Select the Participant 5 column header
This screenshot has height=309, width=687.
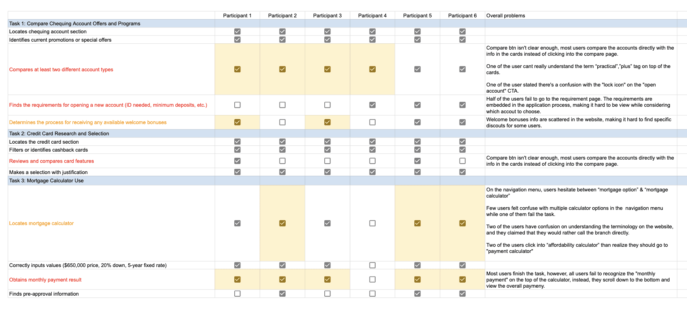tap(417, 16)
